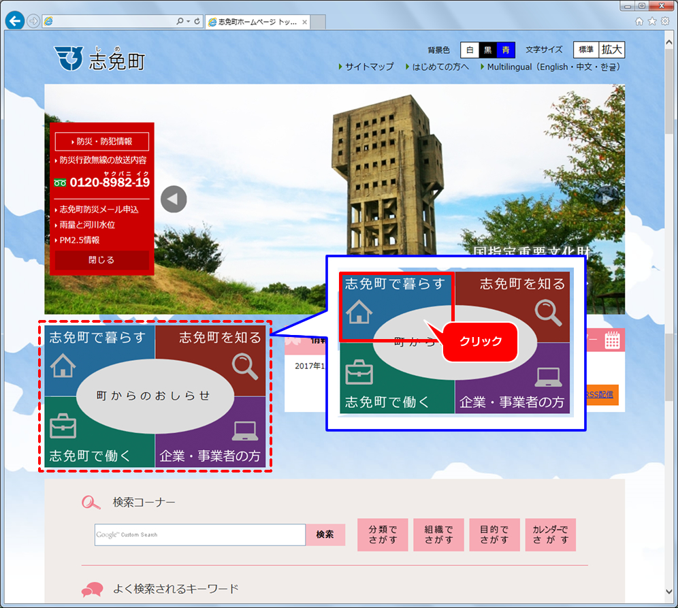Set background color to 青
The width and height of the screenshot is (678, 608).
506,50
